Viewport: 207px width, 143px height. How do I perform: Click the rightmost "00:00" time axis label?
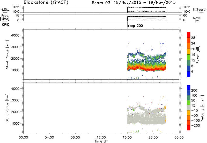pos(179,138)
